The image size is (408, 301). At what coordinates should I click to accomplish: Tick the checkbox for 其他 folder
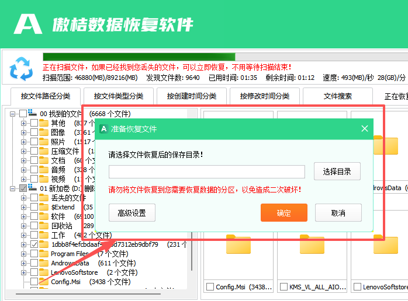point(34,123)
